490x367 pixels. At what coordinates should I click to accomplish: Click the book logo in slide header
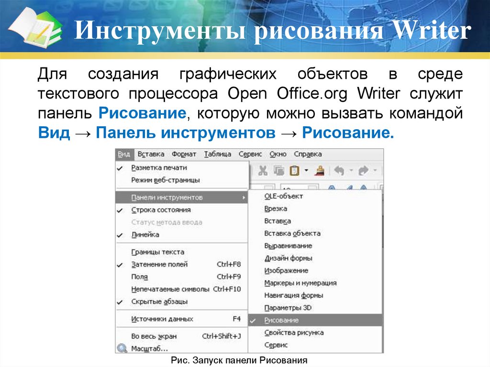[x=36, y=29]
